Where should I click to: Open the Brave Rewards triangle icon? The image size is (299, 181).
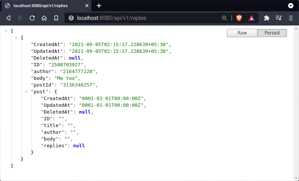251,18
